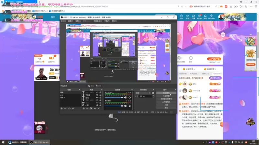
Task: Open source properties gear in Sources toolbar
Action: point(91,109)
